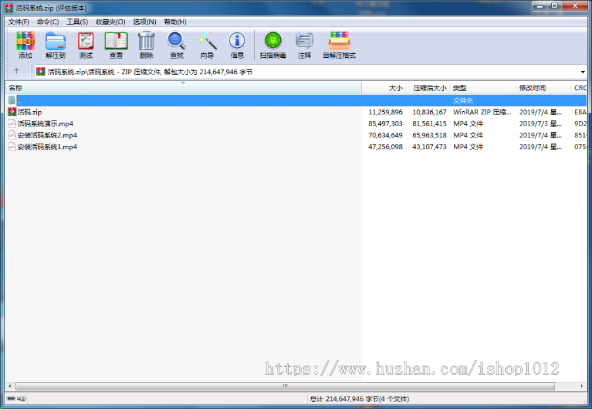Open the address bar path dropdown

pos(583,72)
